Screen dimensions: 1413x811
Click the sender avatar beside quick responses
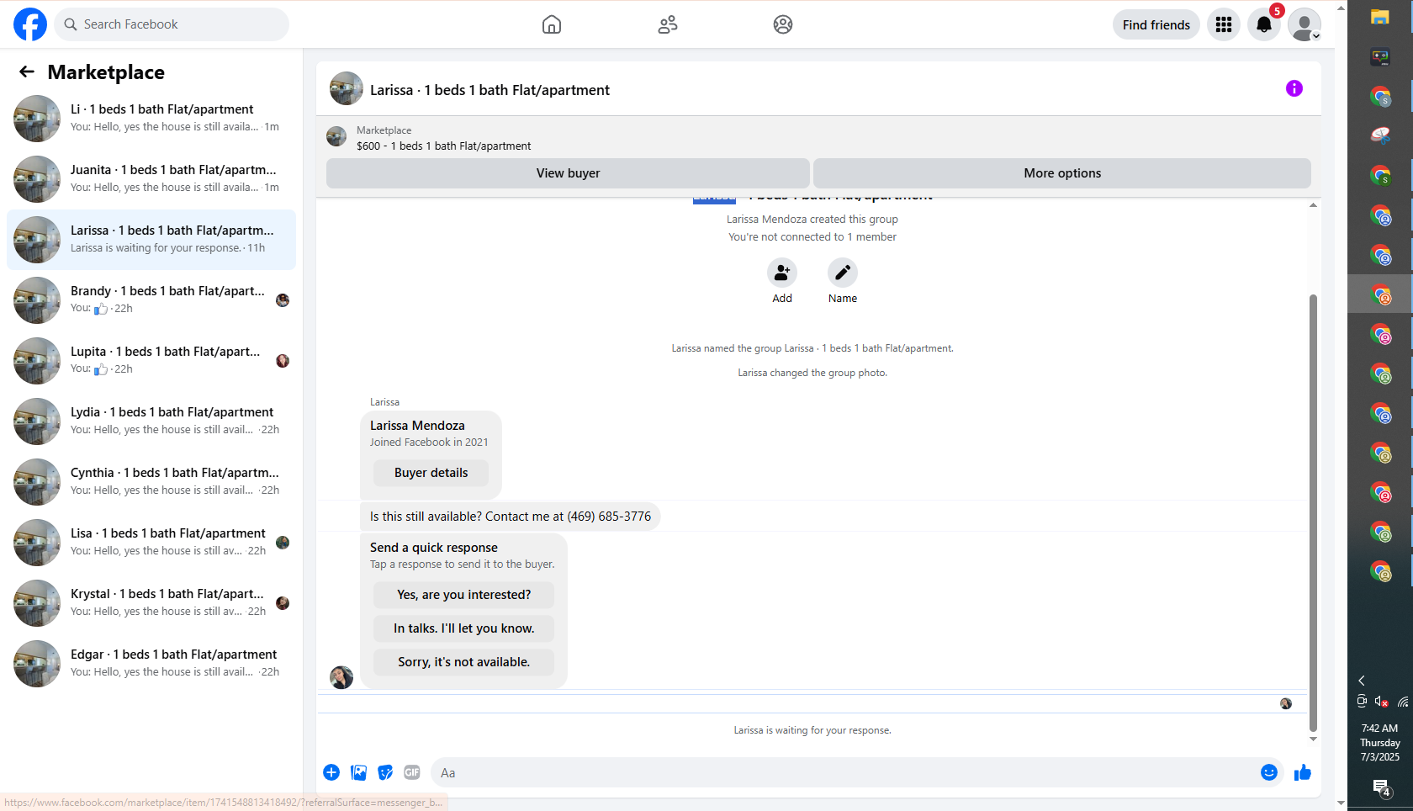[x=341, y=677]
